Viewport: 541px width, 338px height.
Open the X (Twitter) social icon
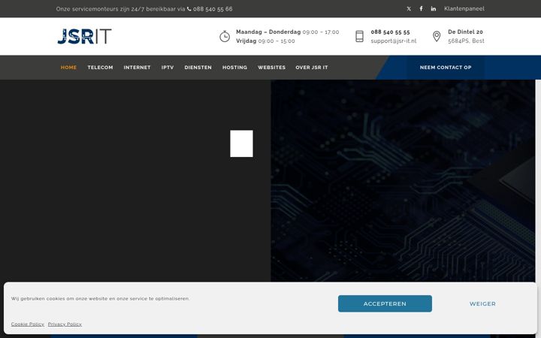(x=409, y=9)
